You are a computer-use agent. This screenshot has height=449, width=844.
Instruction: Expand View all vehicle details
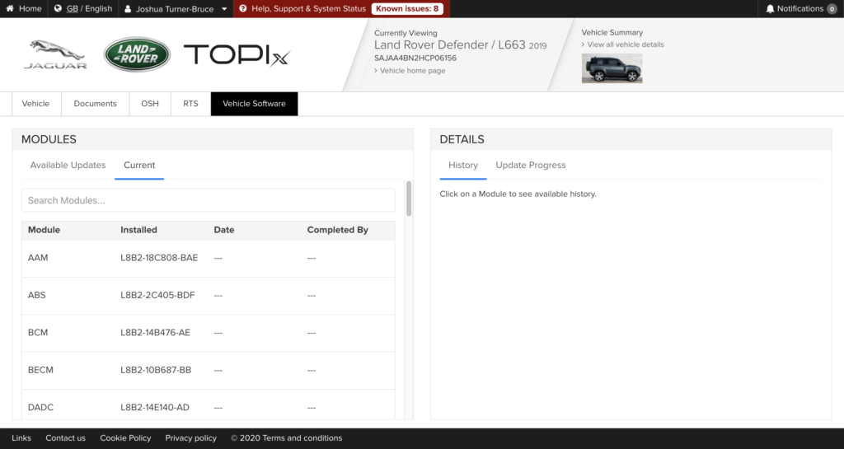click(x=625, y=44)
